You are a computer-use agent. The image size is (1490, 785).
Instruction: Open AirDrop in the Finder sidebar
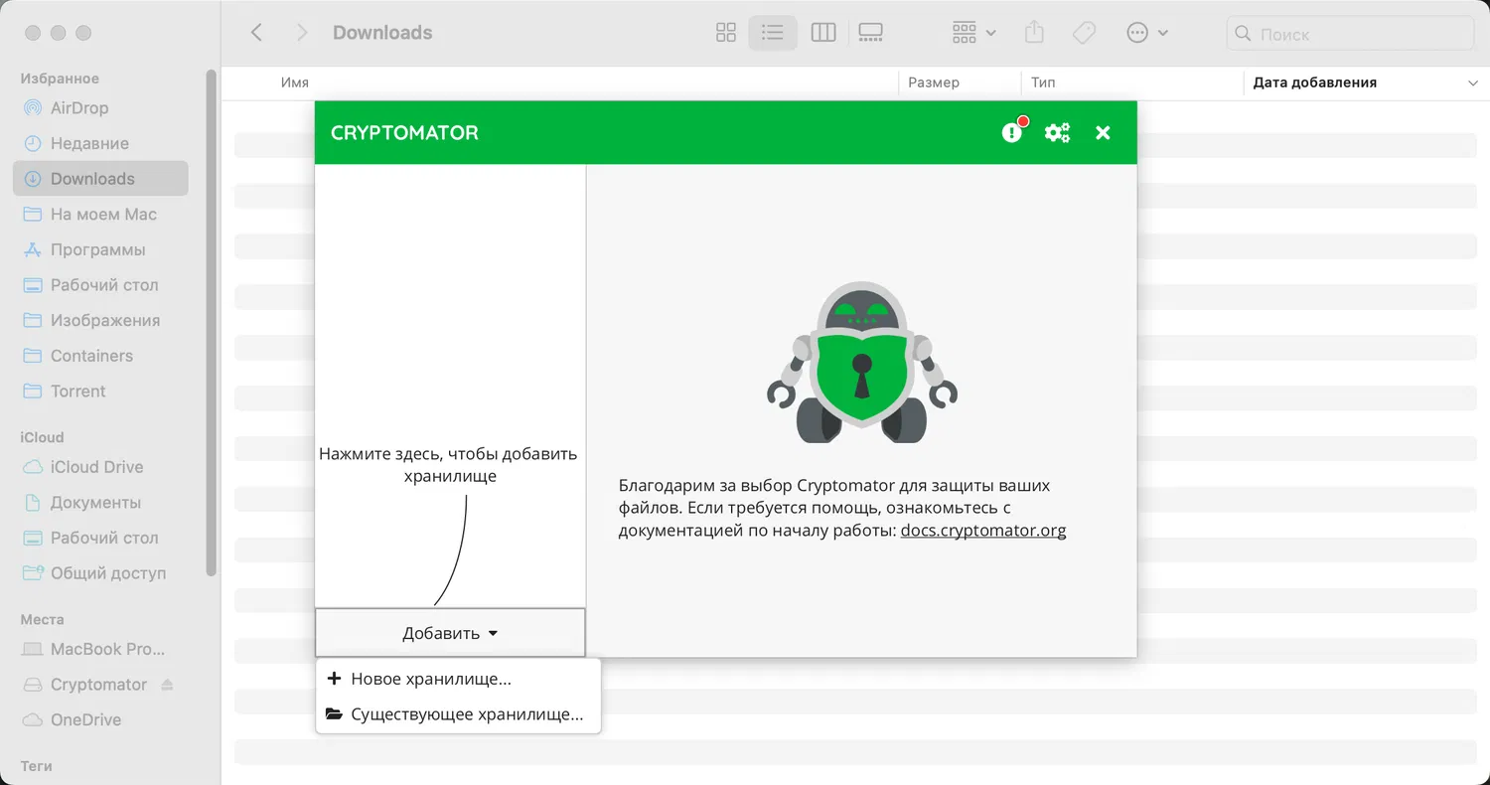(100, 108)
